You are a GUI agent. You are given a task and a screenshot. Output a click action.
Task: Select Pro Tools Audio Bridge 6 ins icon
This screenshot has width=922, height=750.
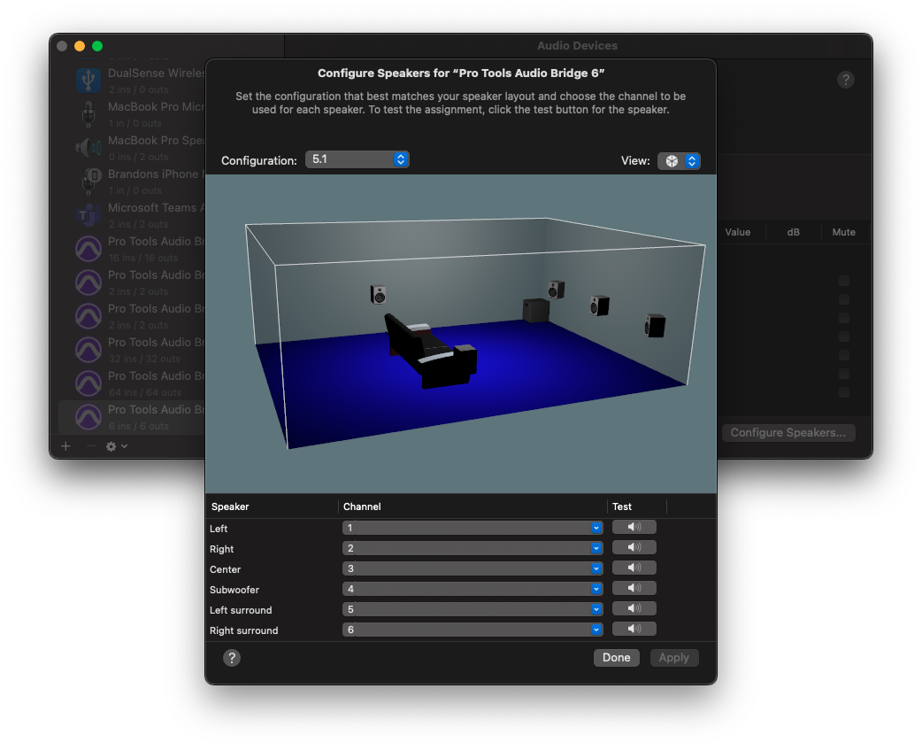88,416
